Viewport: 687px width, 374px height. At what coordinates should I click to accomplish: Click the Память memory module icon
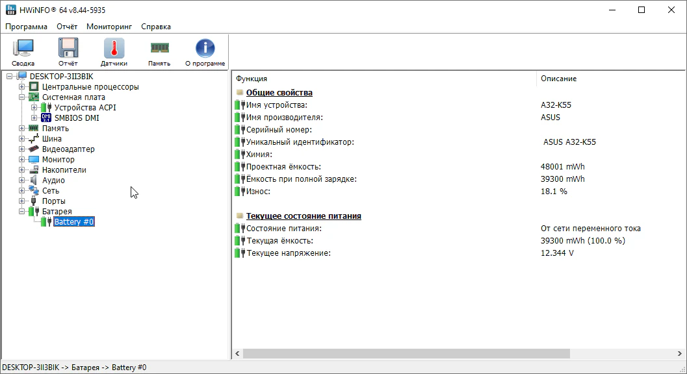[159, 51]
